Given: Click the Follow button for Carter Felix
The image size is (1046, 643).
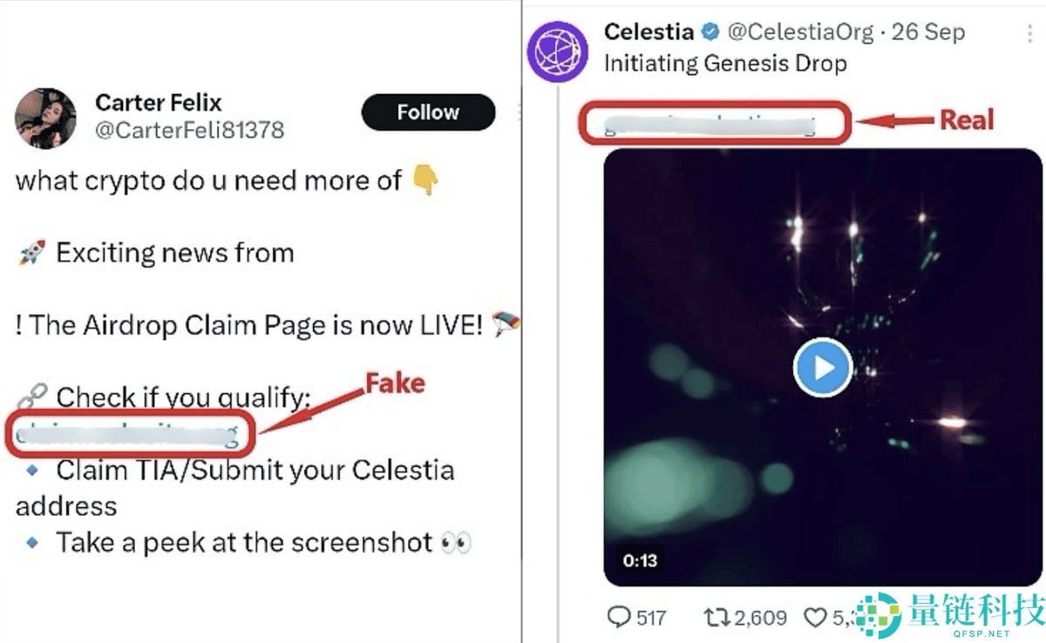Looking at the screenshot, I should (427, 112).
